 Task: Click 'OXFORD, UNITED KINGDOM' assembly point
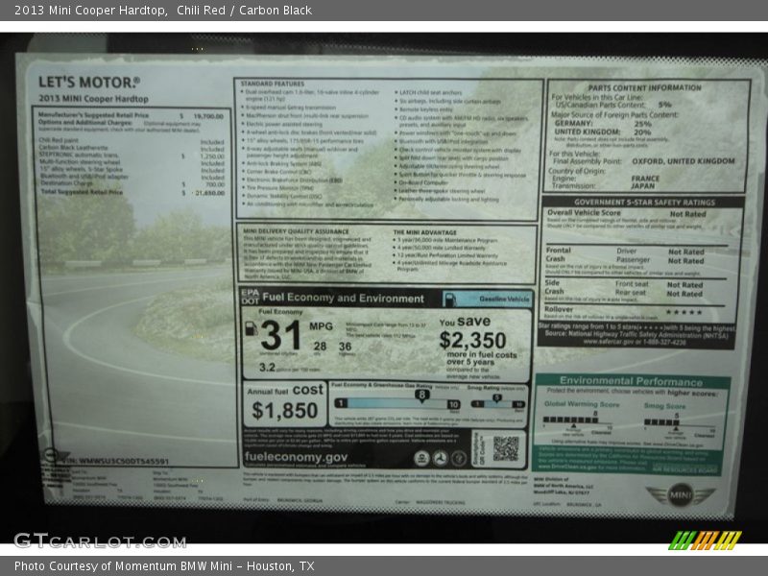[x=684, y=161]
